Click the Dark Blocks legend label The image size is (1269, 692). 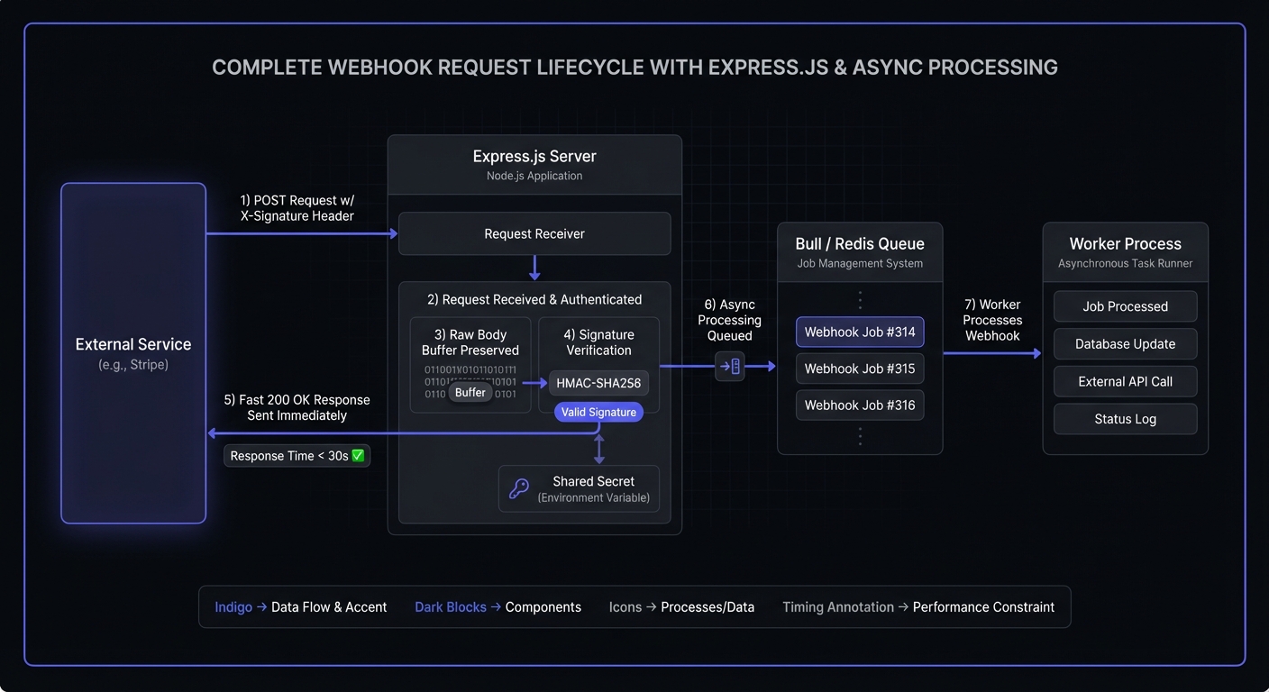pos(450,607)
